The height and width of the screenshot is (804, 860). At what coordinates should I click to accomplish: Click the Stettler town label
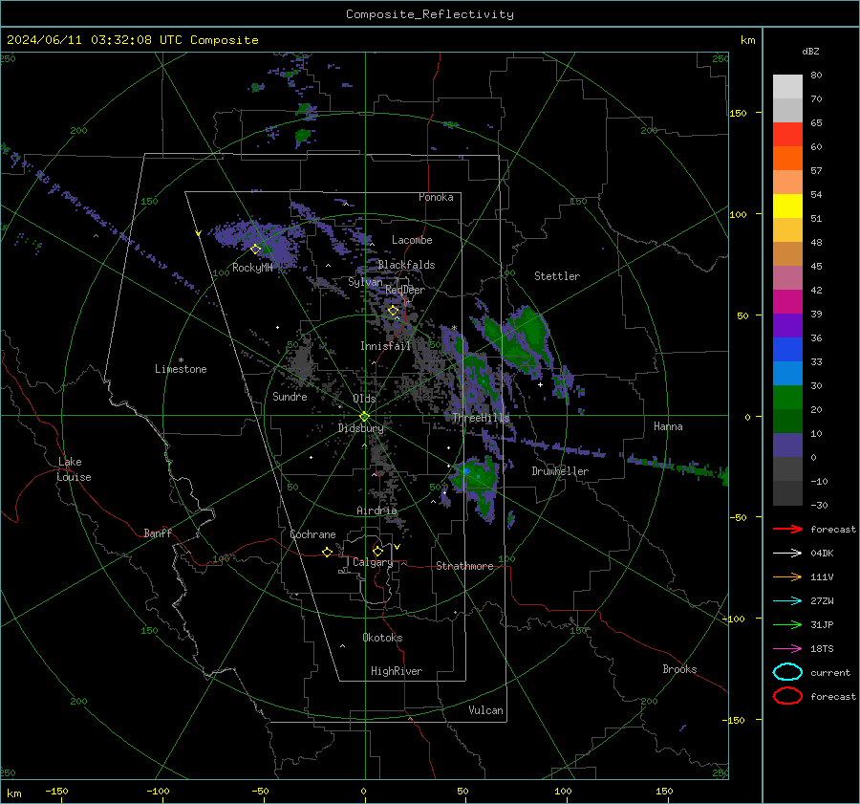[557, 276]
